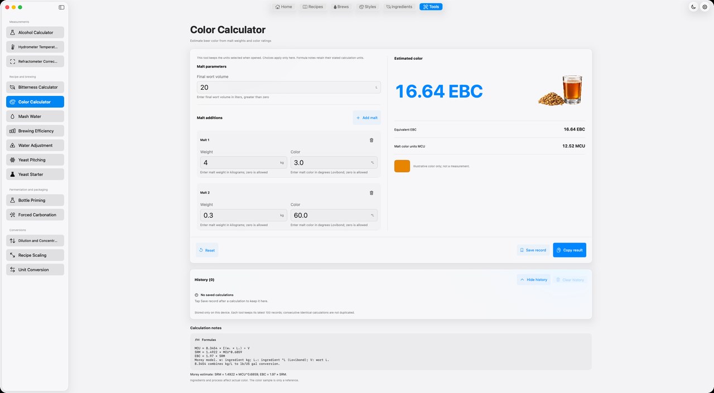Image resolution: width=714 pixels, height=393 pixels.
Task: Open Alcohol Calculator tool
Action: (35, 32)
